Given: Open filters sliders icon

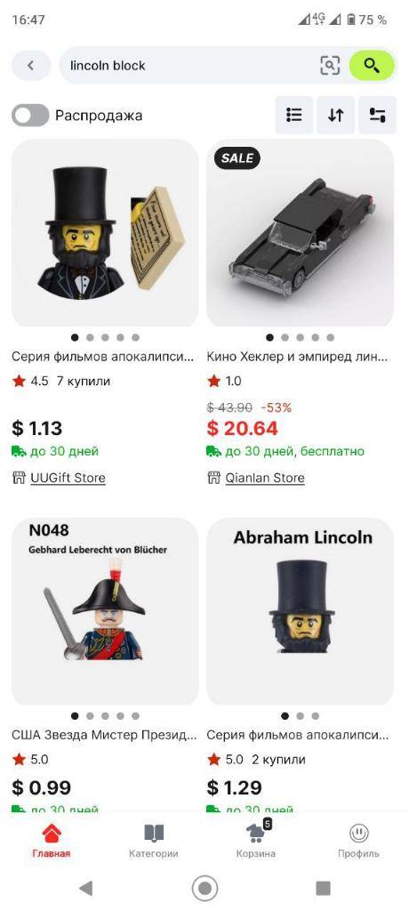Looking at the screenshot, I should (378, 115).
